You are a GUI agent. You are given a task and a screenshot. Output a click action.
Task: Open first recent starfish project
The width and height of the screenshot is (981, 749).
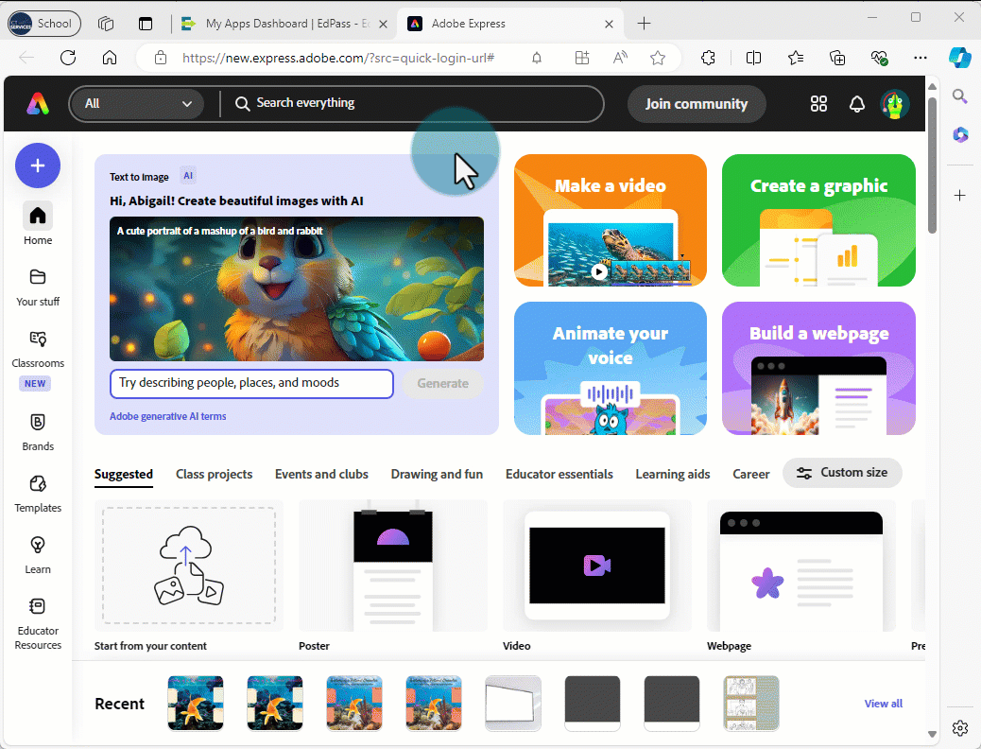pyautogui.click(x=196, y=704)
